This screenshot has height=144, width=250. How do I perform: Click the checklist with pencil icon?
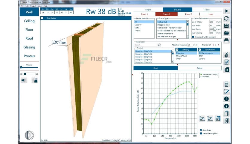point(227,92)
